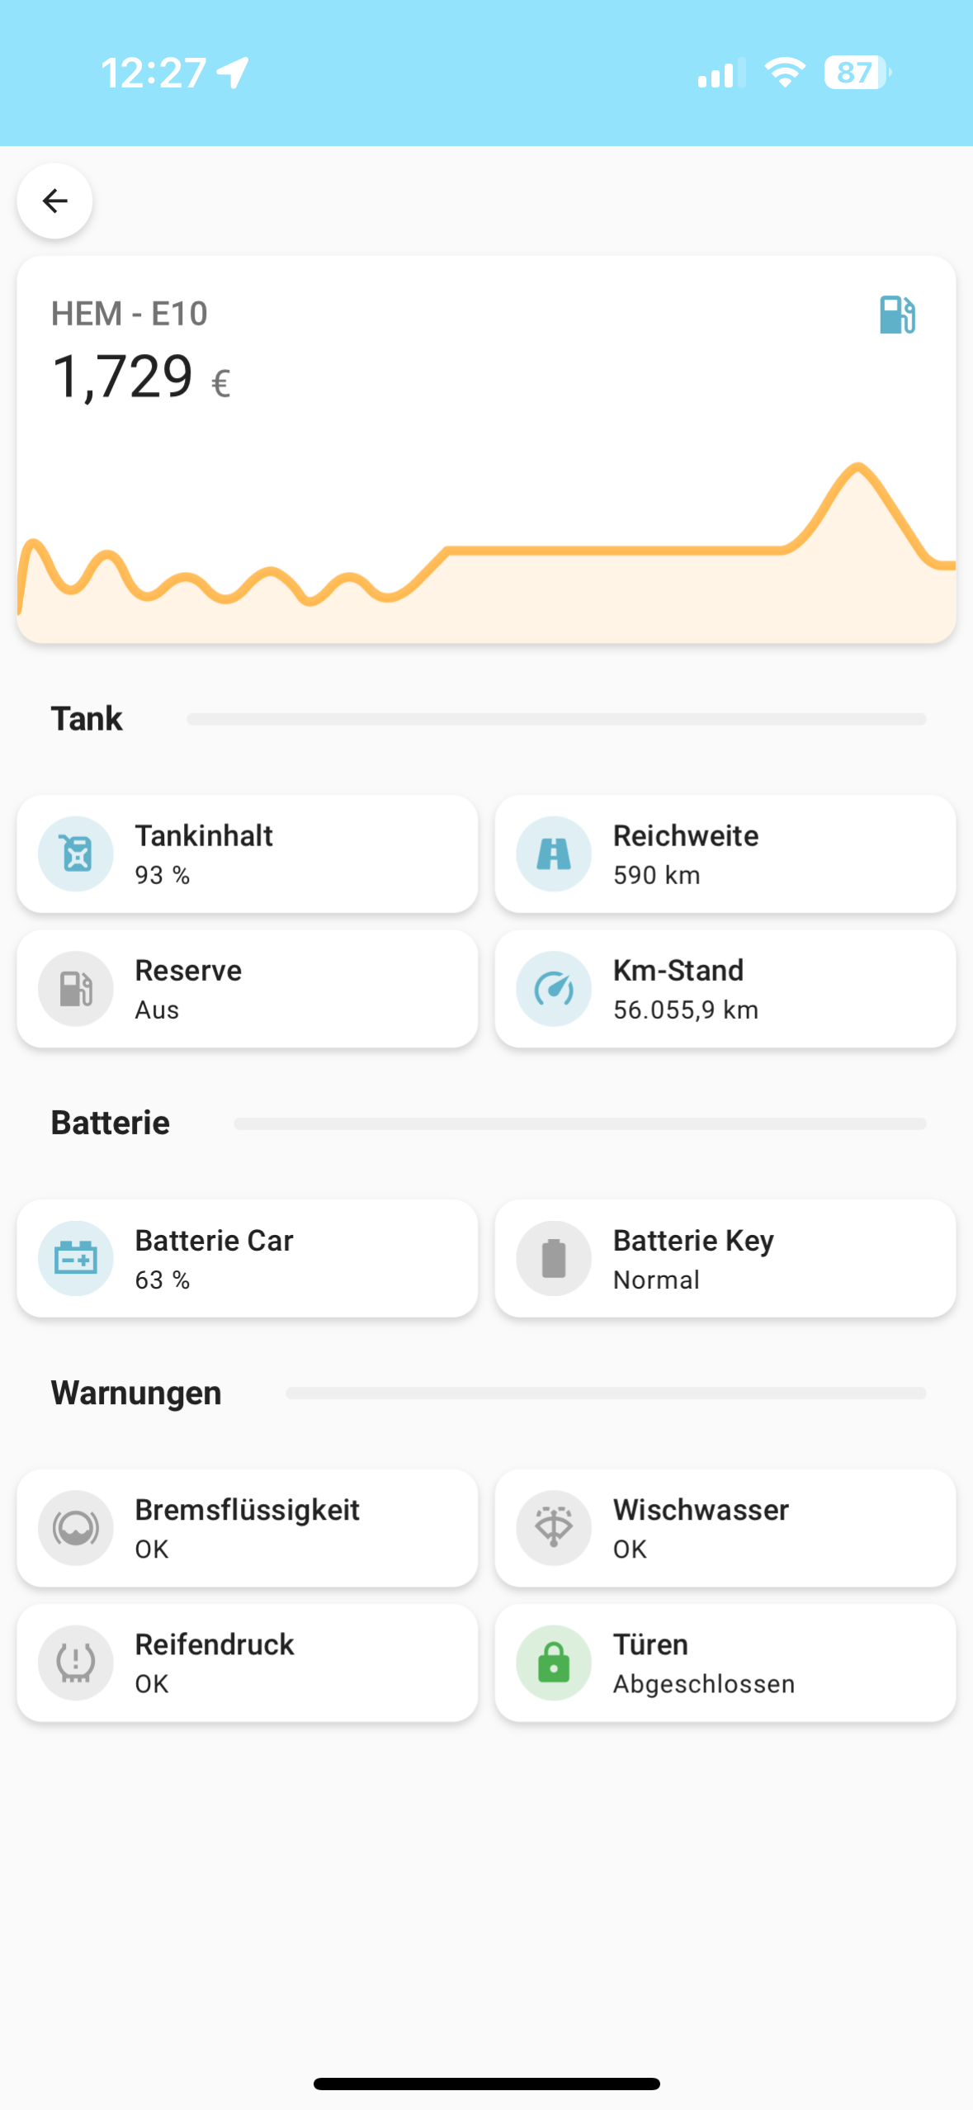The width and height of the screenshot is (973, 2110).
Task: Tap the Bremsflüssigkeit brake warning icon
Action: 76,1528
